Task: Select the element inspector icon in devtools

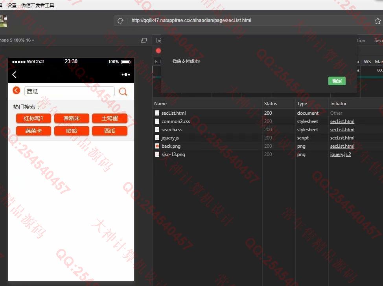Action: pos(158,40)
